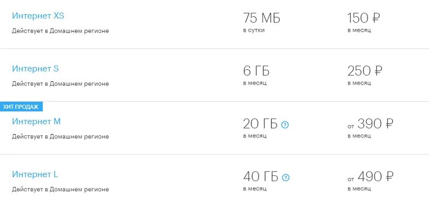Open the Интернет XS tariff link

click(38, 16)
